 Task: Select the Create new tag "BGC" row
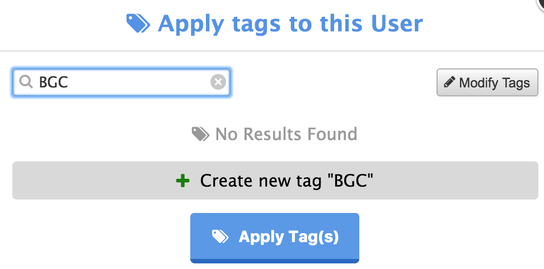coord(275,180)
